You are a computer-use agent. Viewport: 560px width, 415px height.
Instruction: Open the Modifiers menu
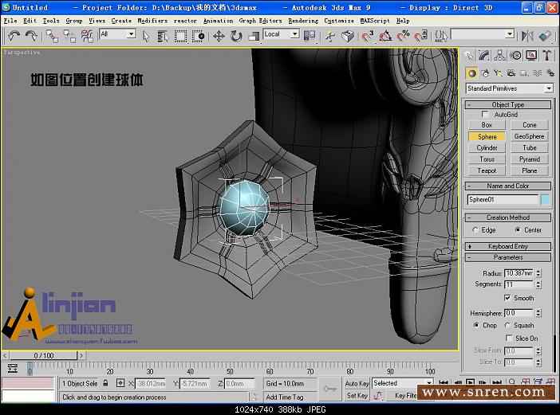[152, 21]
